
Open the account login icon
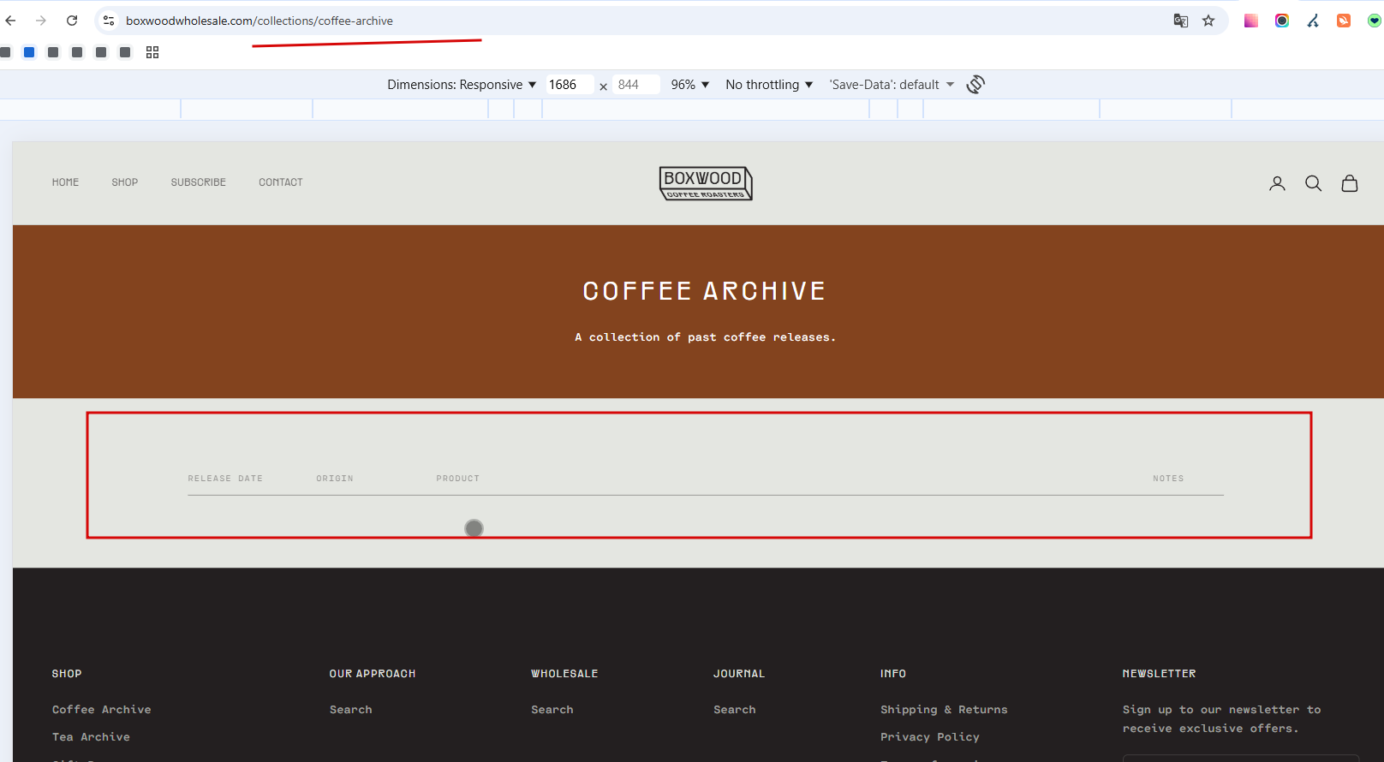tap(1277, 183)
